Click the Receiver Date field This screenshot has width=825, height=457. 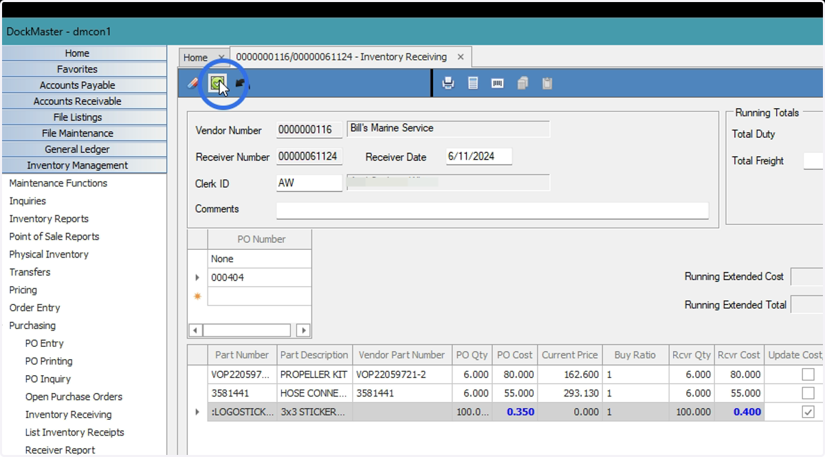479,156
